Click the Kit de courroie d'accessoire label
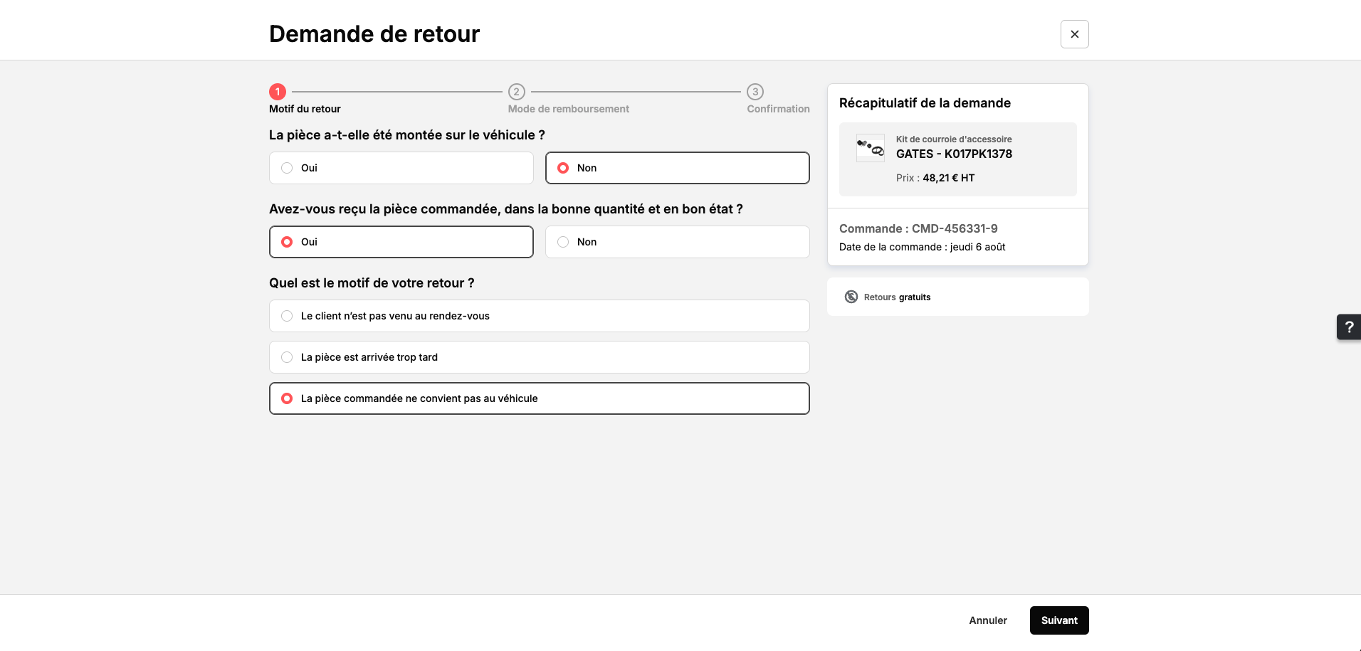This screenshot has width=1361, height=651. (954, 139)
